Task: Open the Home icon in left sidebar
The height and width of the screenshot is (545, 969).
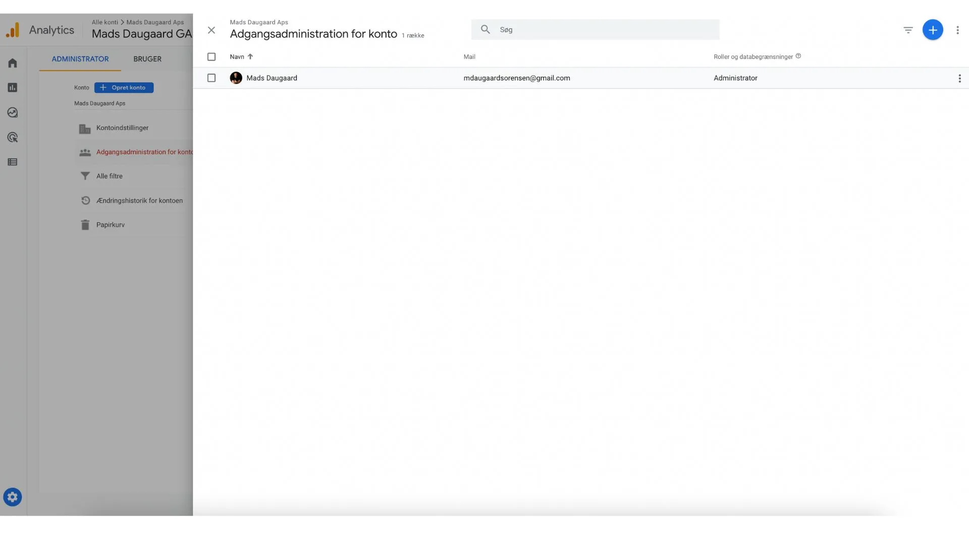Action: click(13, 63)
